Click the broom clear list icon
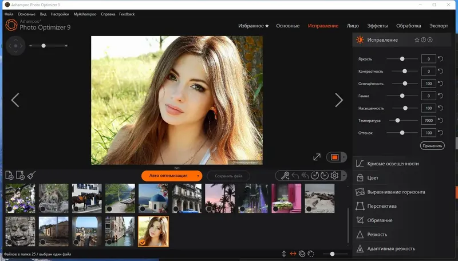This screenshot has height=261, width=458. click(x=31, y=175)
